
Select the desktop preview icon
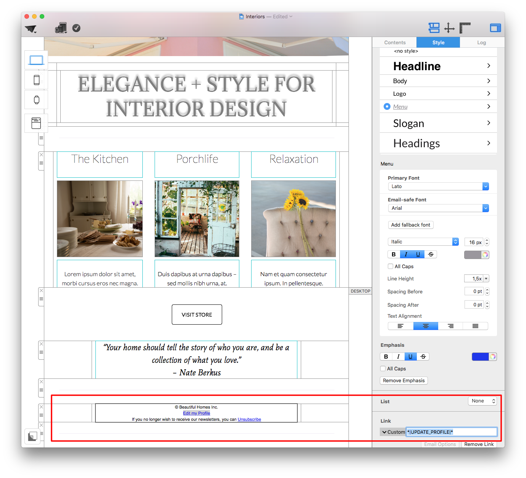(x=36, y=60)
